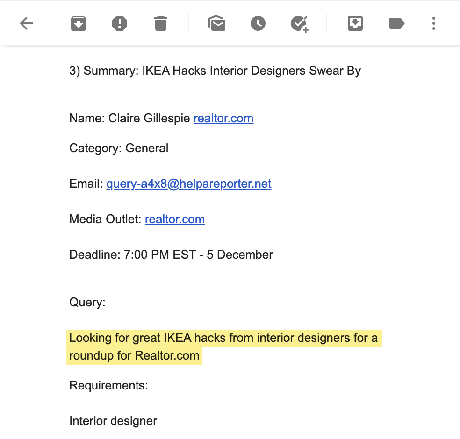Archive this email
This screenshot has height=439, width=460.
click(x=79, y=23)
